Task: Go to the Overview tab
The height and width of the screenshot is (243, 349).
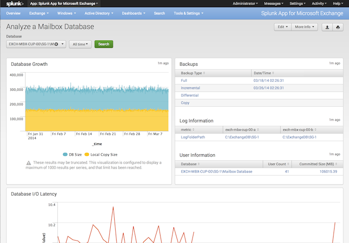Action: 13,13
